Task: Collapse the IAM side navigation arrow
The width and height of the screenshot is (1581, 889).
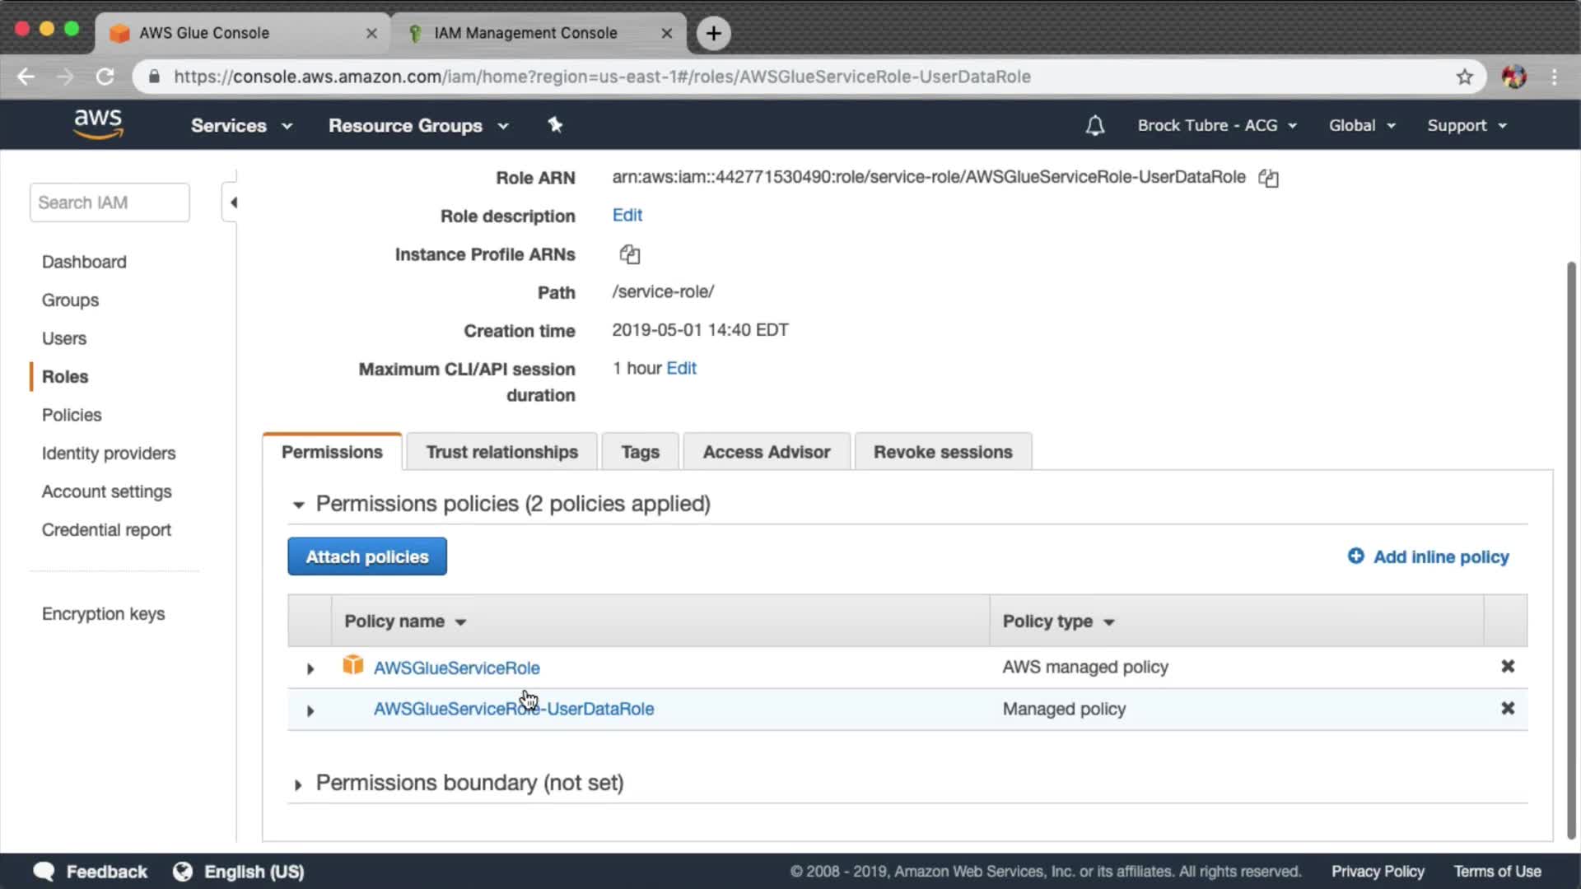Action: tap(233, 202)
